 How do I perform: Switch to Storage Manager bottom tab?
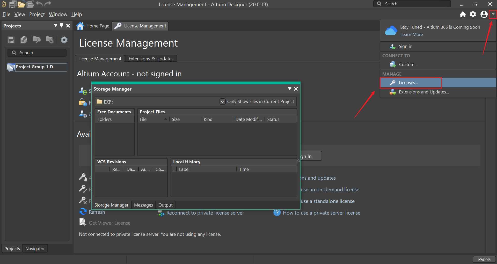(x=111, y=205)
